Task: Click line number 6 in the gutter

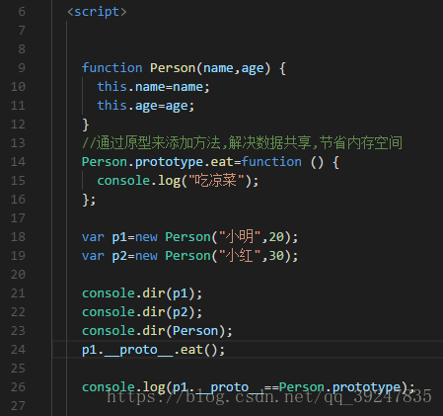Action: [x=22, y=12]
